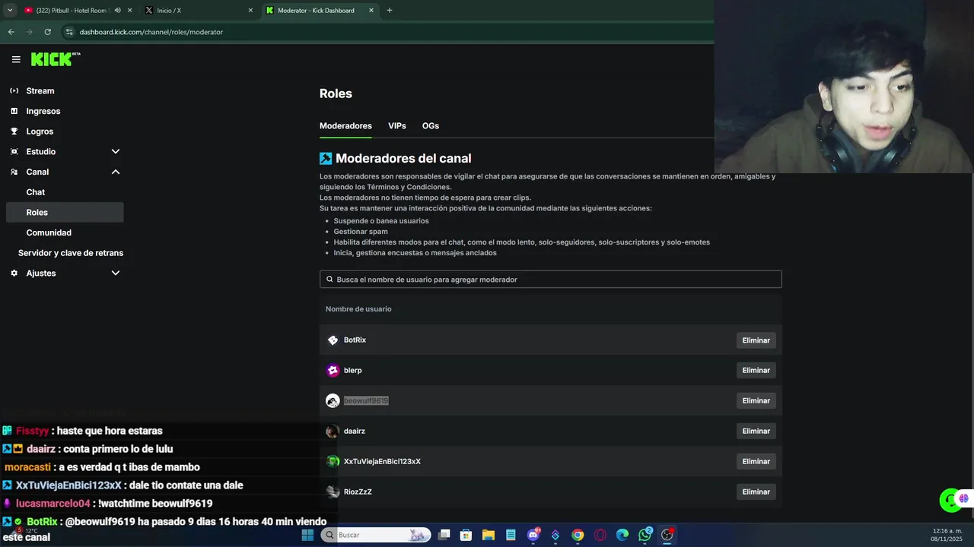Select Roles under Canal
Viewport: 974px width, 547px height.
click(65, 212)
